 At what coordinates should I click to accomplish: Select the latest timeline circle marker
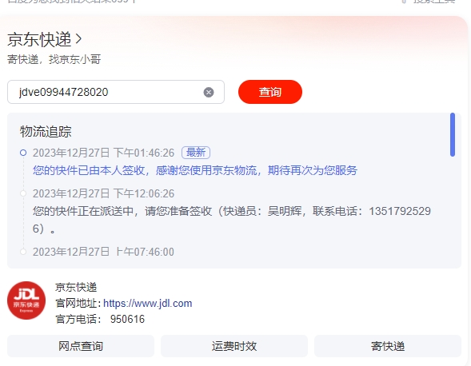click(23, 153)
